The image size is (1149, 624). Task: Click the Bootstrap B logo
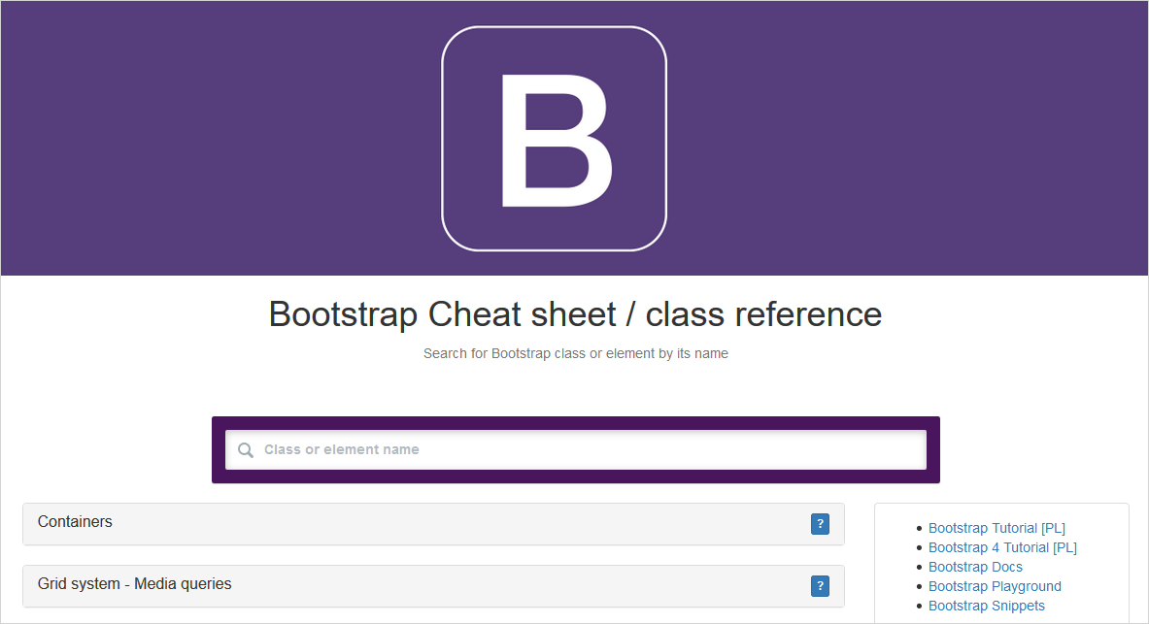[554, 139]
